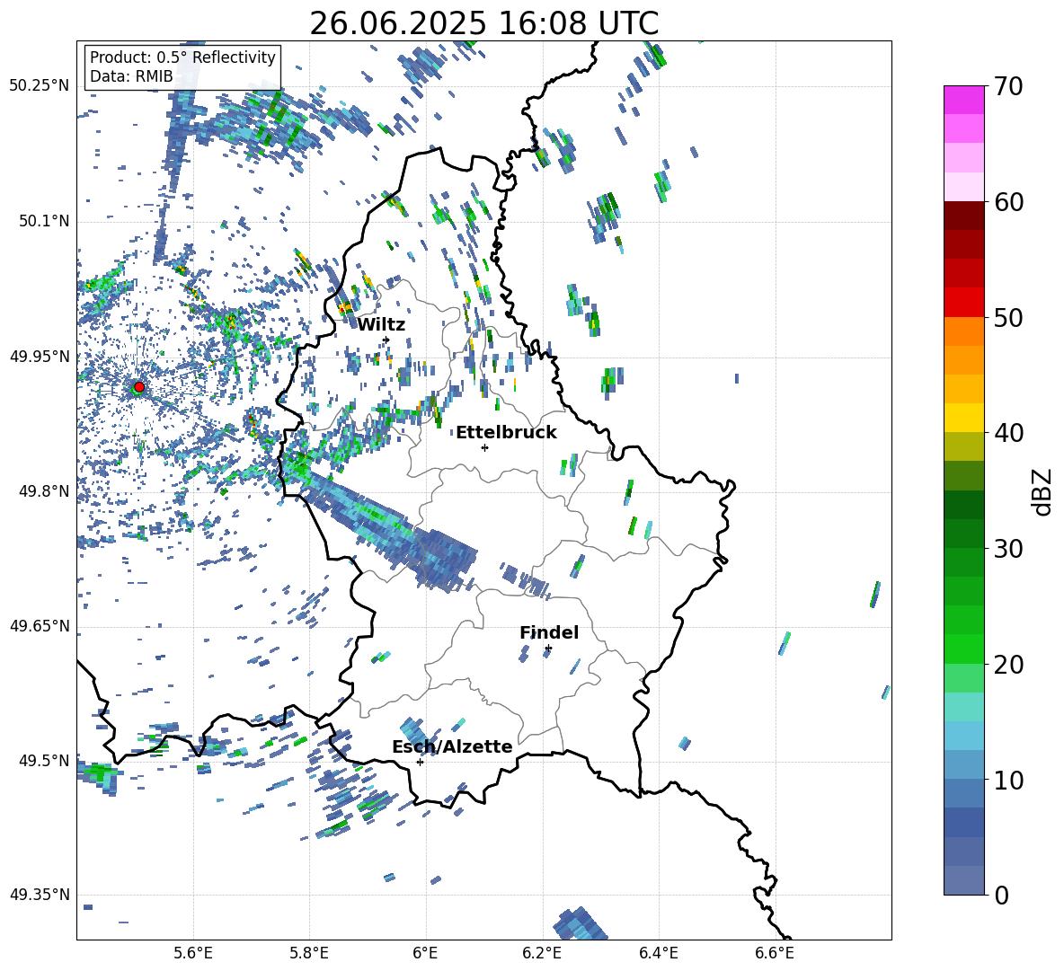
Task: Click the 6.4°E longitude label
Action: pos(658,953)
